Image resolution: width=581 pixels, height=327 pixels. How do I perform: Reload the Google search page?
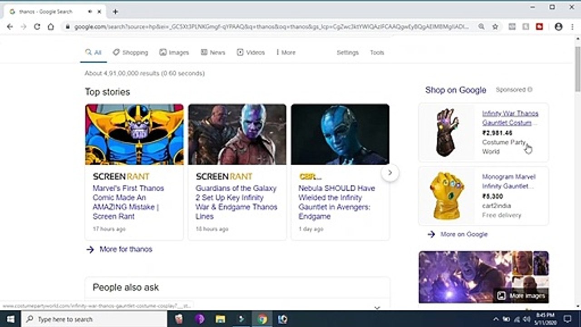coord(37,27)
